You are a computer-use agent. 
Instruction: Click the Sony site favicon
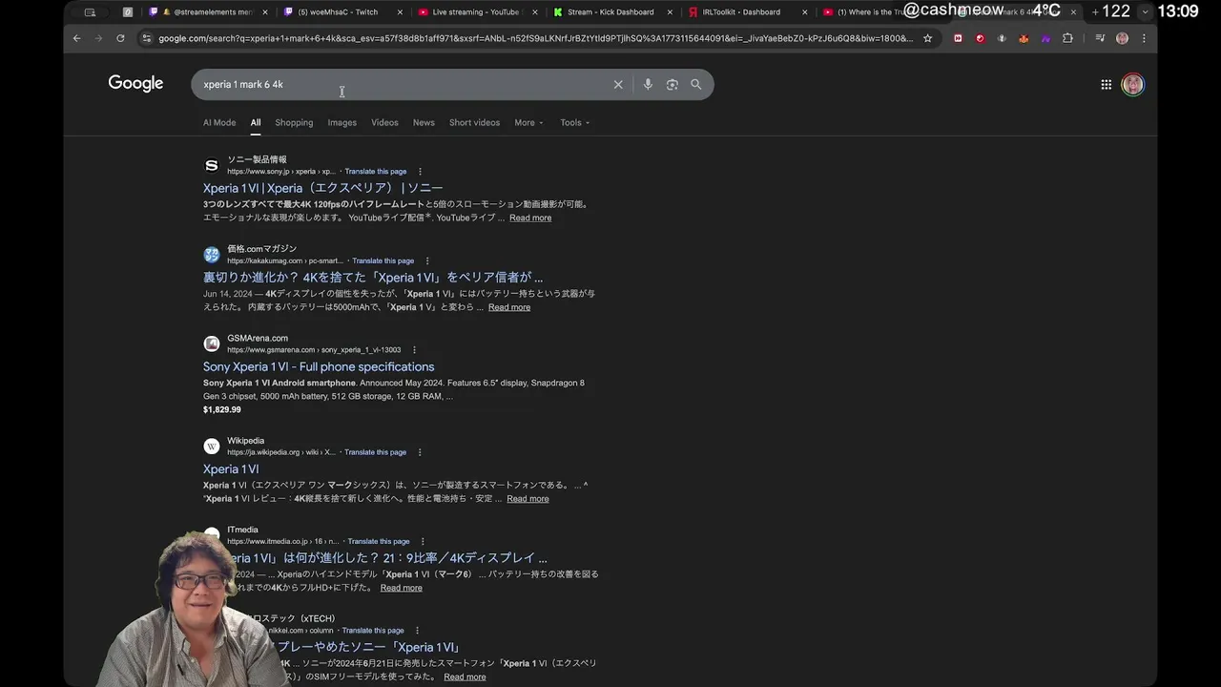(212, 165)
